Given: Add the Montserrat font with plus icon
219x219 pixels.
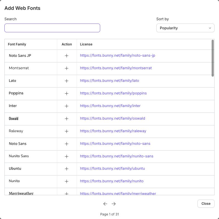Looking at the screenshot, I should click(x=67, y=68).
